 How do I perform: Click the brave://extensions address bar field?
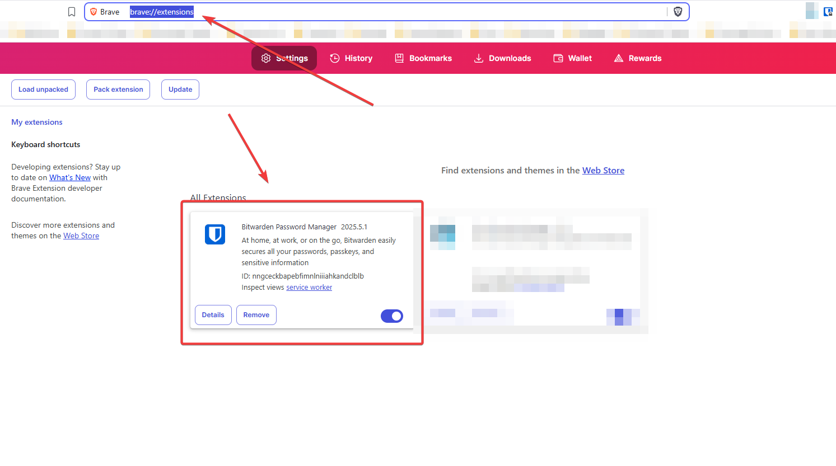386,12
